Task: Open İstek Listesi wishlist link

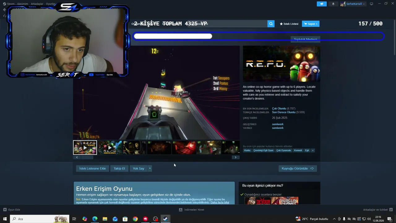Action: pos(289,24)
